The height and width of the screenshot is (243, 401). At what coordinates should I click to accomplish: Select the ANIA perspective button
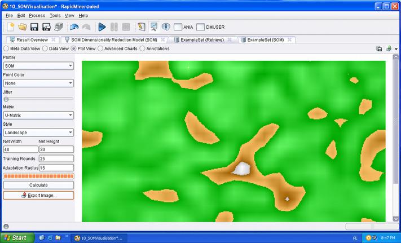pyautogui.click(x=183, y=27)
